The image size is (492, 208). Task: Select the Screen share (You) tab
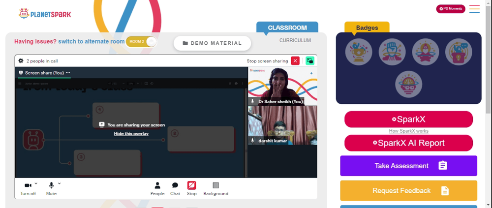click(x=44, y=73)
